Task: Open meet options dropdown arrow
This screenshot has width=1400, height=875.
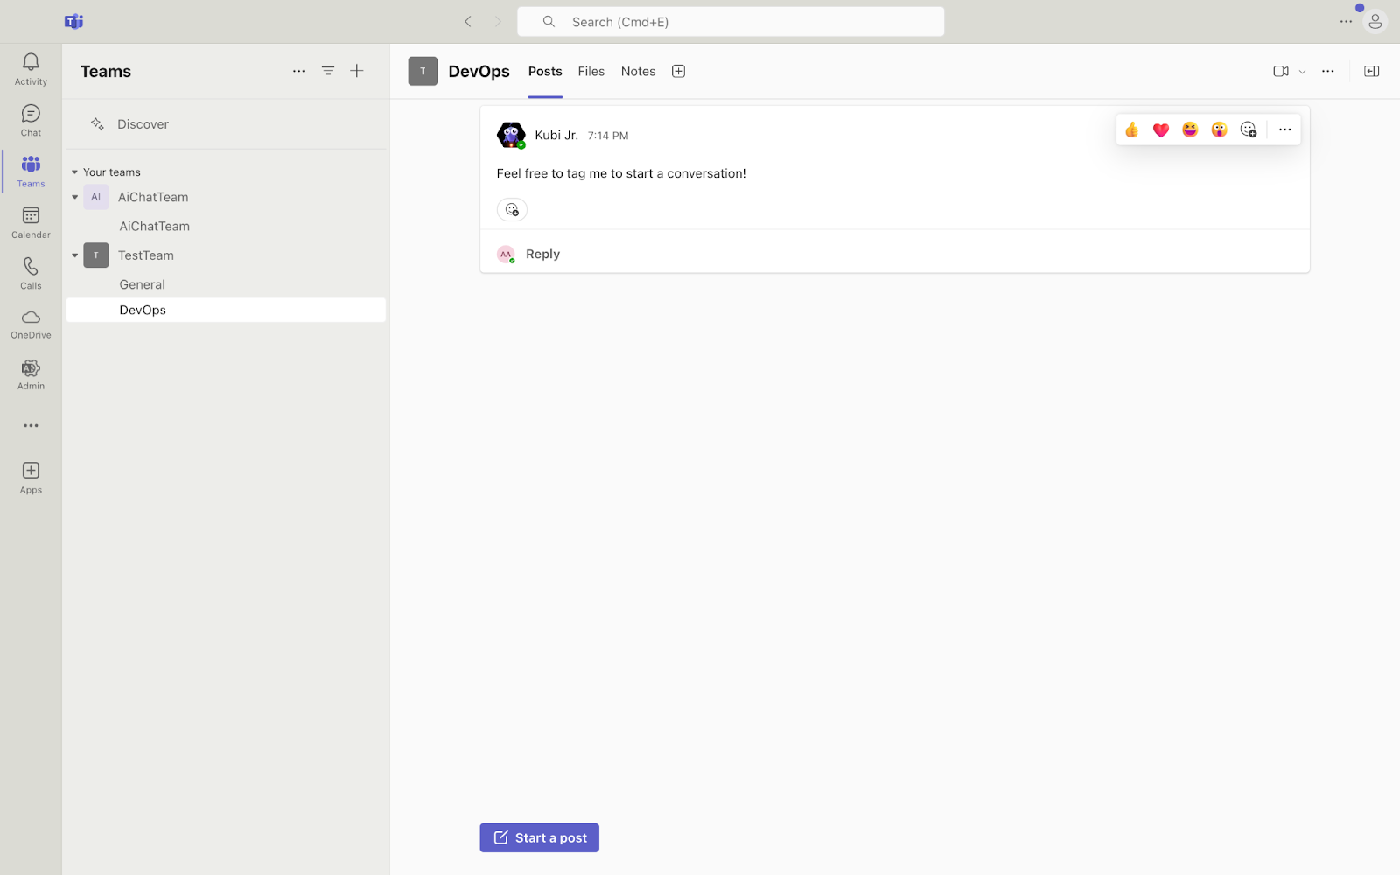Action: [1302, 72]
